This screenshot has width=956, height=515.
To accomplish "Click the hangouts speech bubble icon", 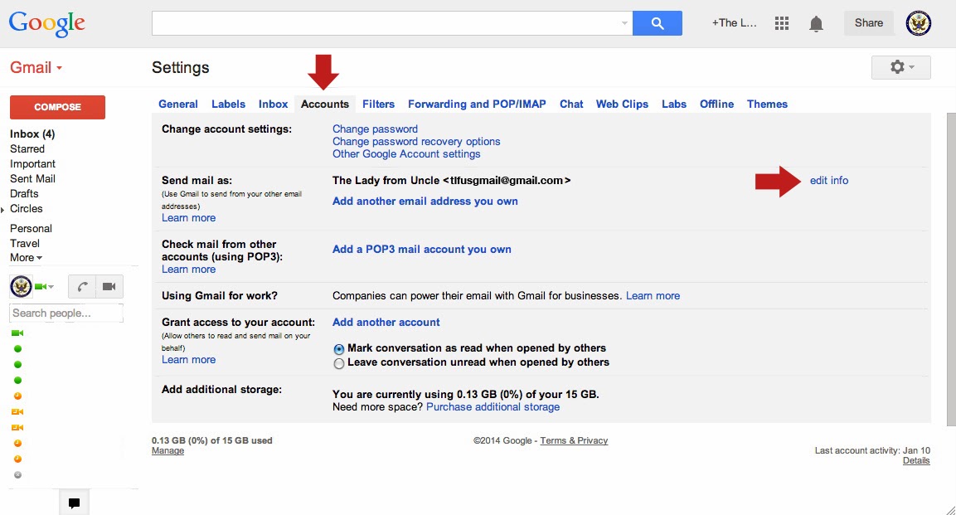I will point(75,503).
